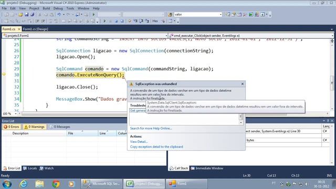Open the valor find combo box dropdown
Screen dimensions: 336x189
(220, 15)
